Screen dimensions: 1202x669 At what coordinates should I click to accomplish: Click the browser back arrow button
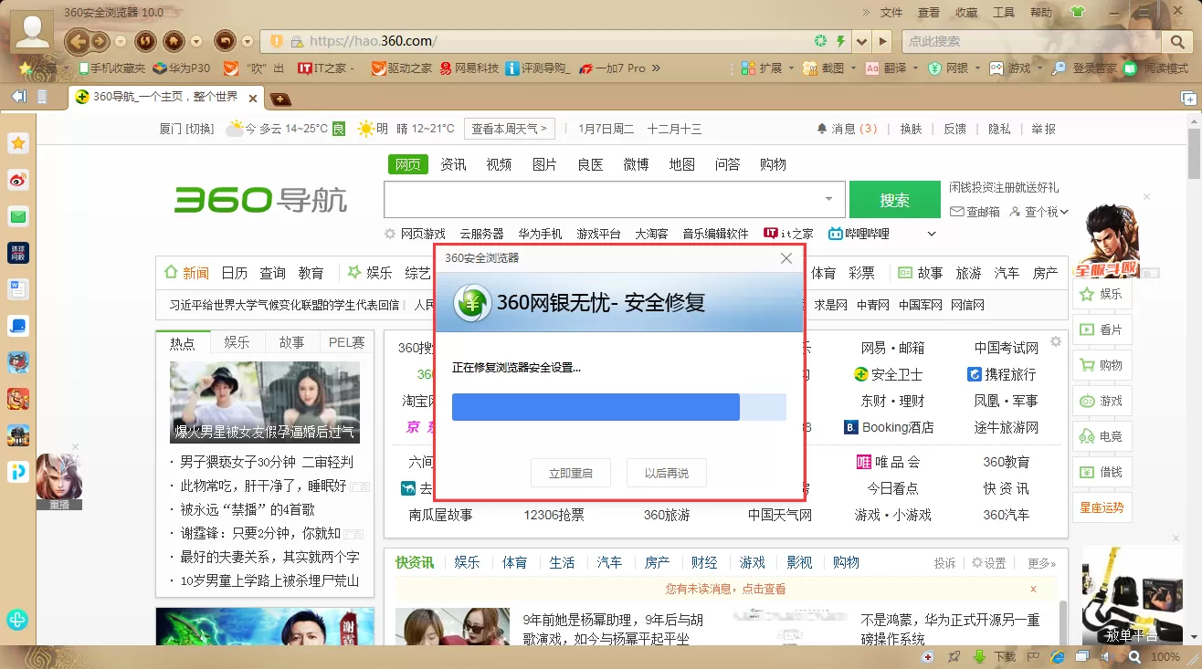coord(79,41)
